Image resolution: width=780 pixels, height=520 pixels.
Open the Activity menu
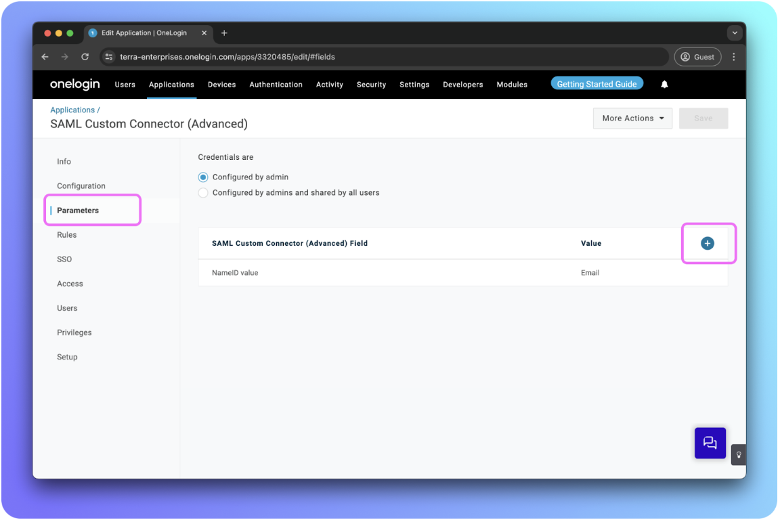coord(330,85)
